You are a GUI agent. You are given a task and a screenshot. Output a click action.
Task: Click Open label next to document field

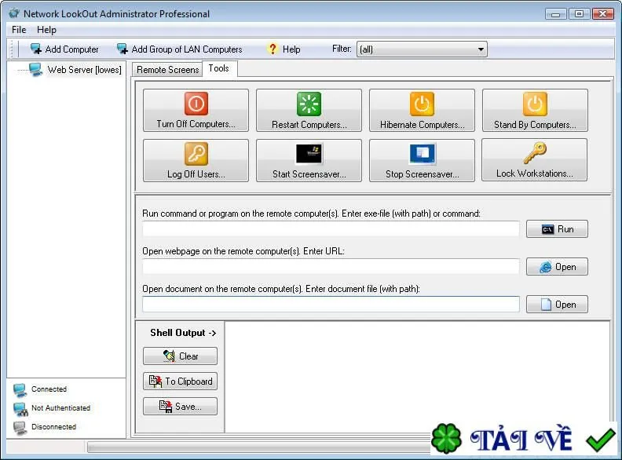coord(565,305)
